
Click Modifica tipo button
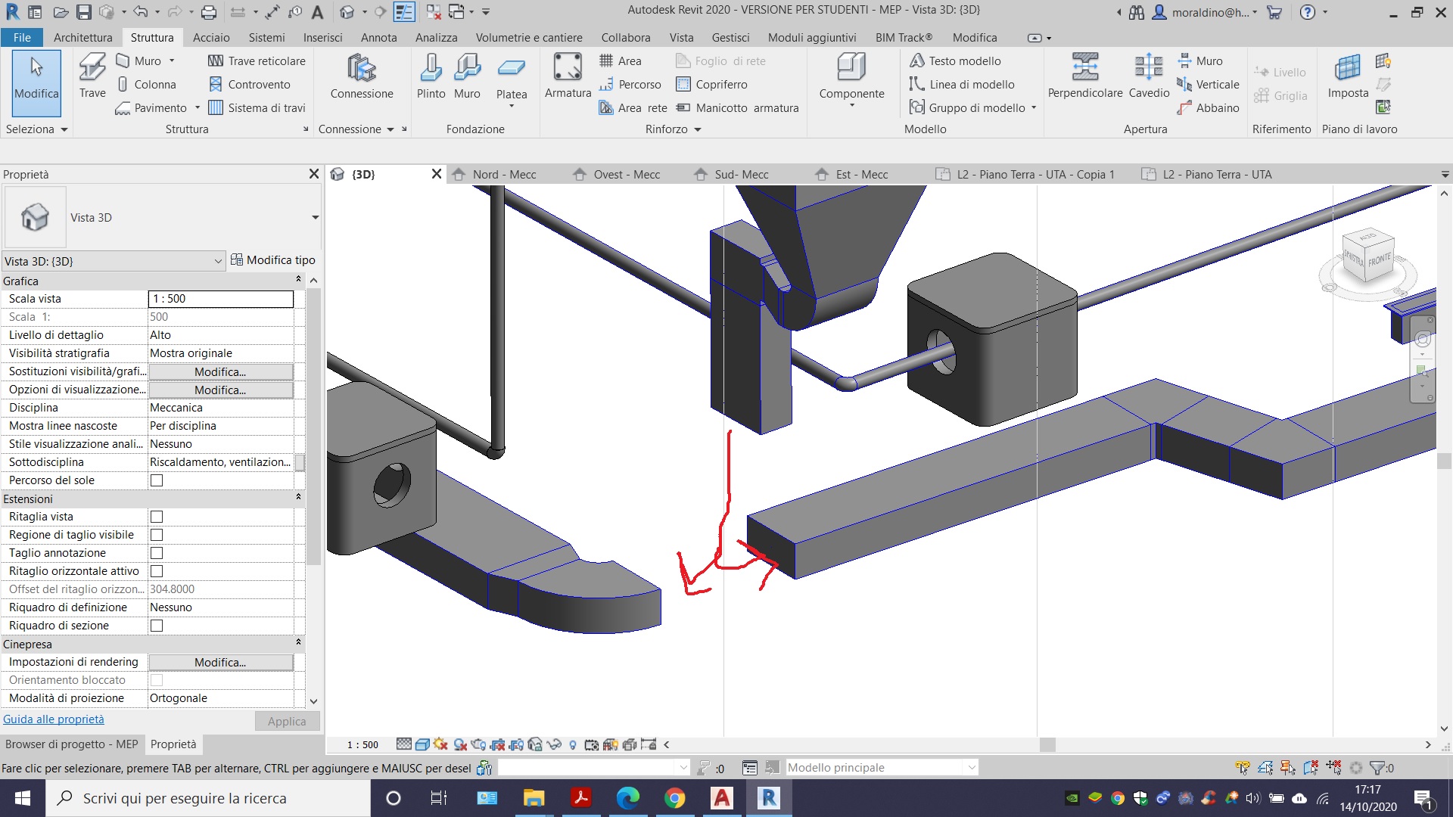pos(273,260)
